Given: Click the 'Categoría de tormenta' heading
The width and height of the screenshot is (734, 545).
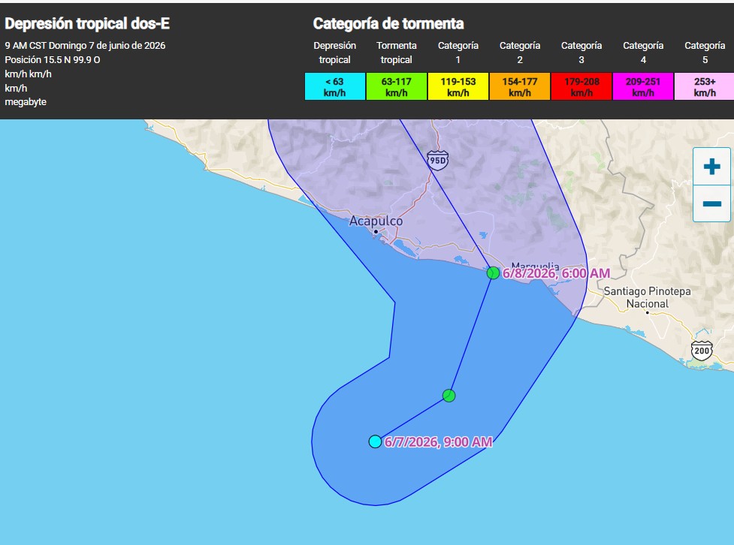Looking at the screenshot, I should [388, 23].
